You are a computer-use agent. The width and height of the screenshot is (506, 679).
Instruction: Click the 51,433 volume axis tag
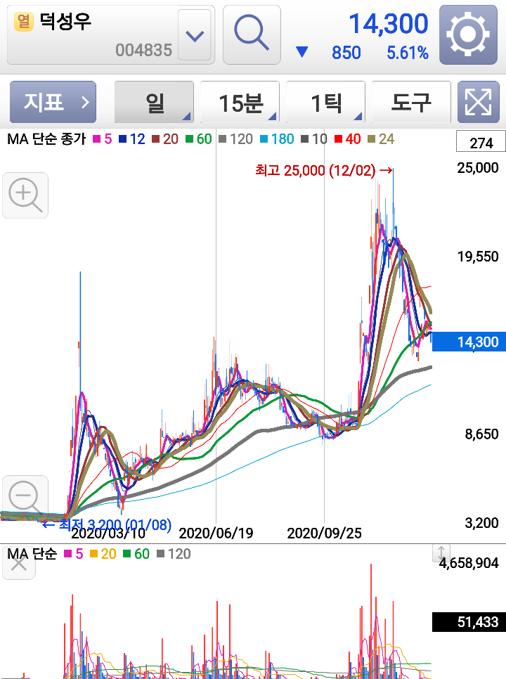pyautogui.click(x=469, y=622)
